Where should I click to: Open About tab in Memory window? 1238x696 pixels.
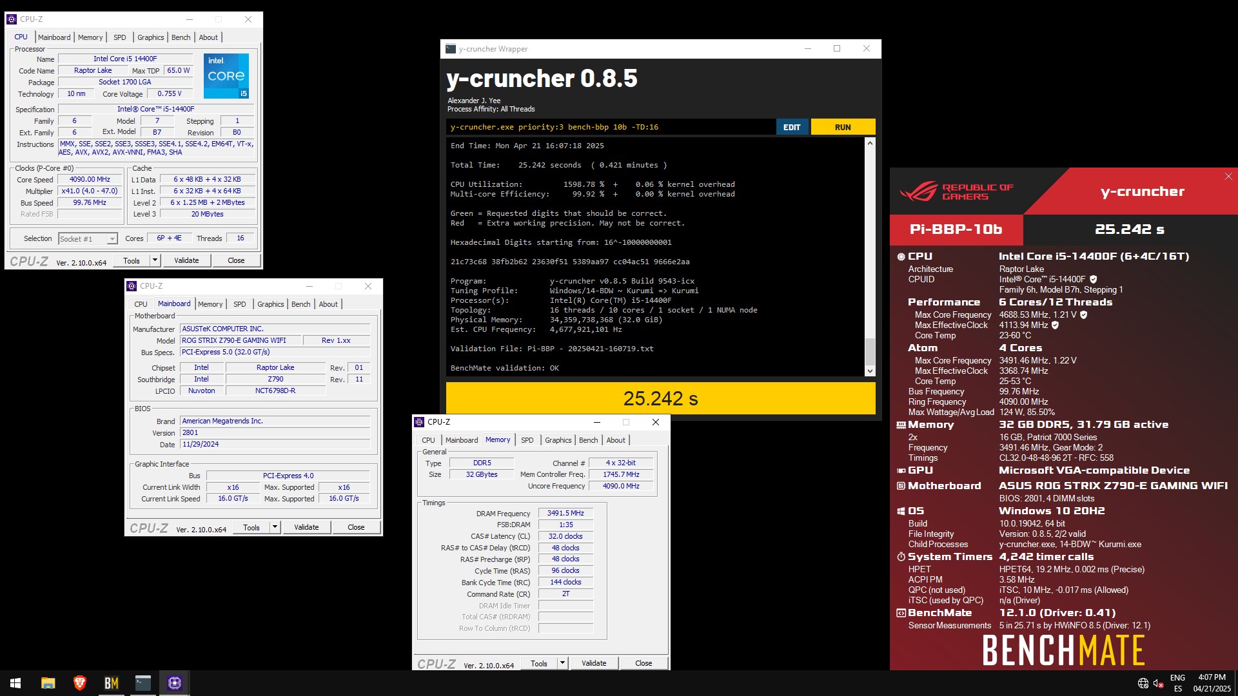(616, 440)
